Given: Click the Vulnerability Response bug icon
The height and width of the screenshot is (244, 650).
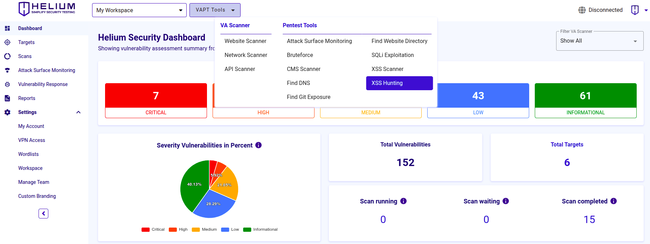Looking at the screenshot, I should [7, 84].
